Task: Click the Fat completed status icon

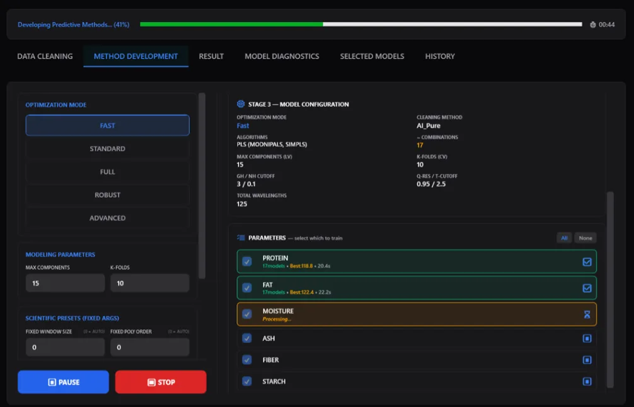Action: pos(587,288)
